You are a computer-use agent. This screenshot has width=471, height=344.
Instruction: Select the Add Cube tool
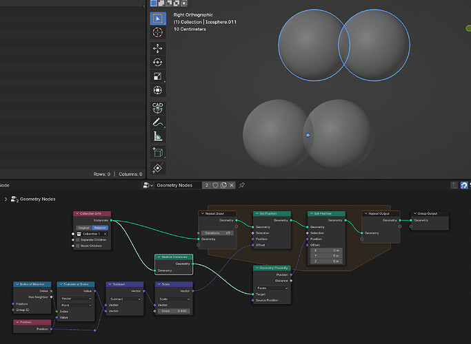click(158, 152)
